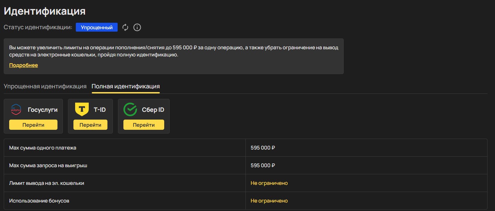Click the blue Упрощенный status badge

(97, 28)
